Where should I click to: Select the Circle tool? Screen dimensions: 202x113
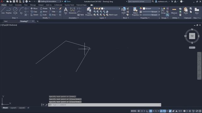(x=15, y=10)
